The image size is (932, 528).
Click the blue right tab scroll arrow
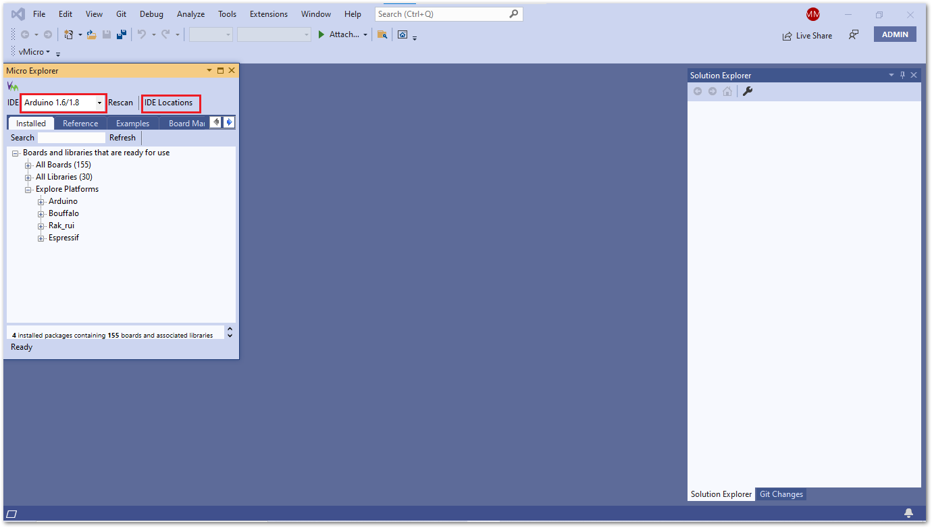[x=229, y=122]
